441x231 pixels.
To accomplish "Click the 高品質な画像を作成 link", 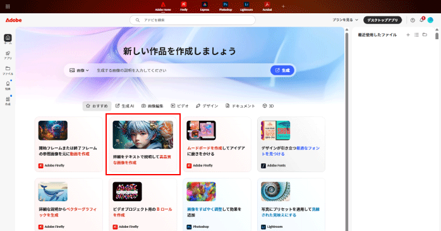I will click(x=142, y=159).
